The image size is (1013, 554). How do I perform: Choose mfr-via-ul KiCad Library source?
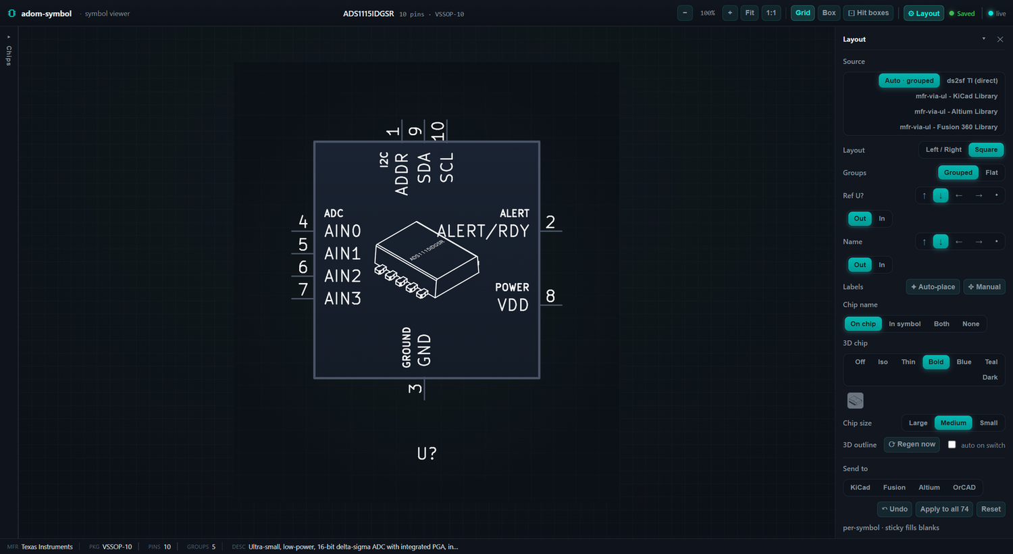tap(956, 96)
